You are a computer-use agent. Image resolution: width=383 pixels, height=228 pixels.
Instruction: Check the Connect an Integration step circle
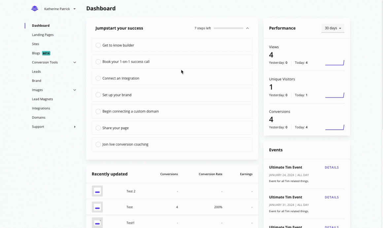[98, 78]
